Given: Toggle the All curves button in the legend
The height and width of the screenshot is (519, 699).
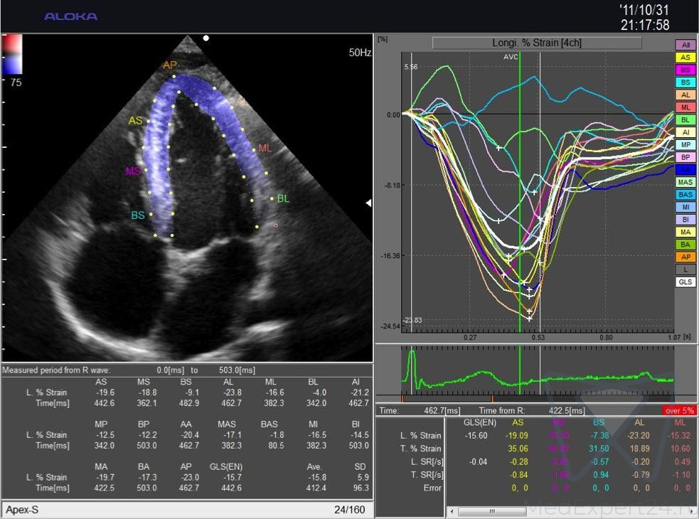Looking at the screenshot, I should click(x=685, y=45).
